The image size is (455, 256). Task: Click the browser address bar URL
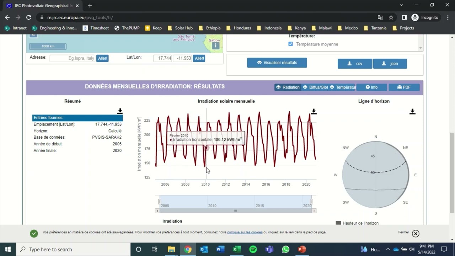pyautogui.click(x=80, y=17)
